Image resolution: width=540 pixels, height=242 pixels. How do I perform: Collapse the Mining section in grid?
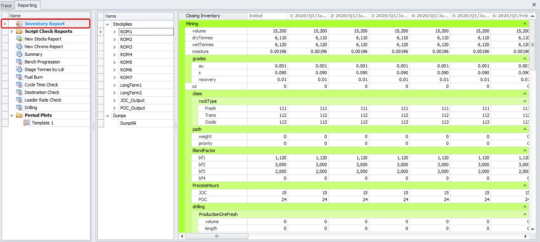525,23
